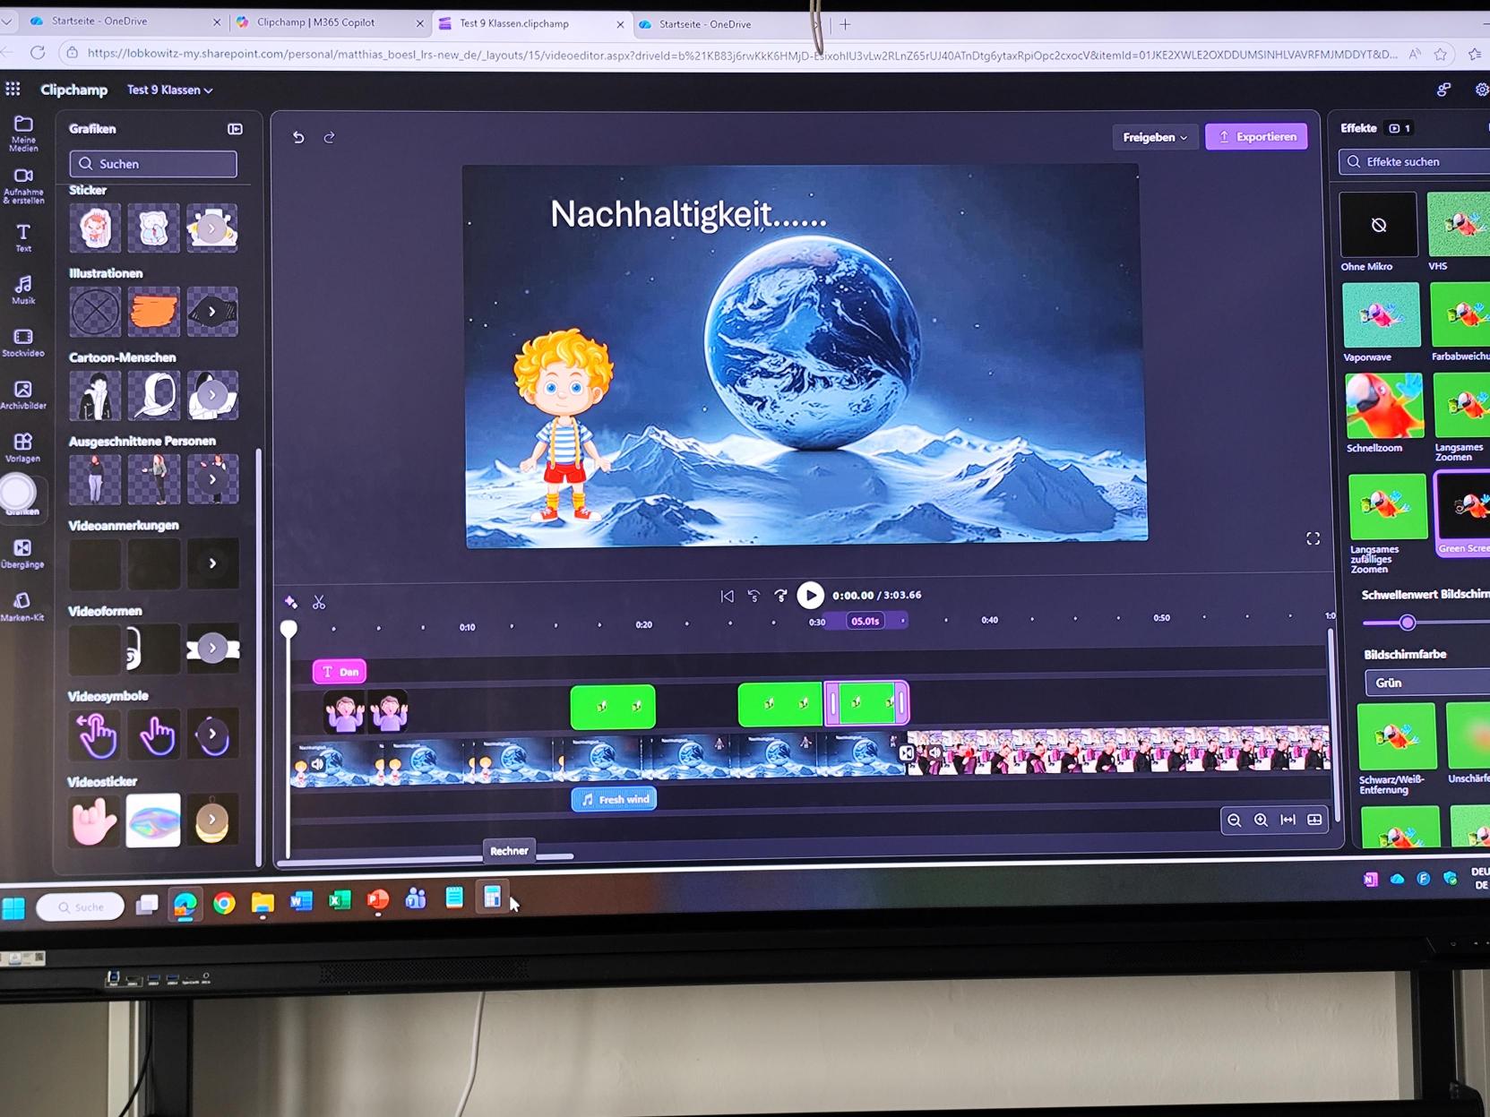The height and width of the screenshot is (1117, 1490).
Task: Open the Übergänge transitions panel
Action: [x=22, y=554]
